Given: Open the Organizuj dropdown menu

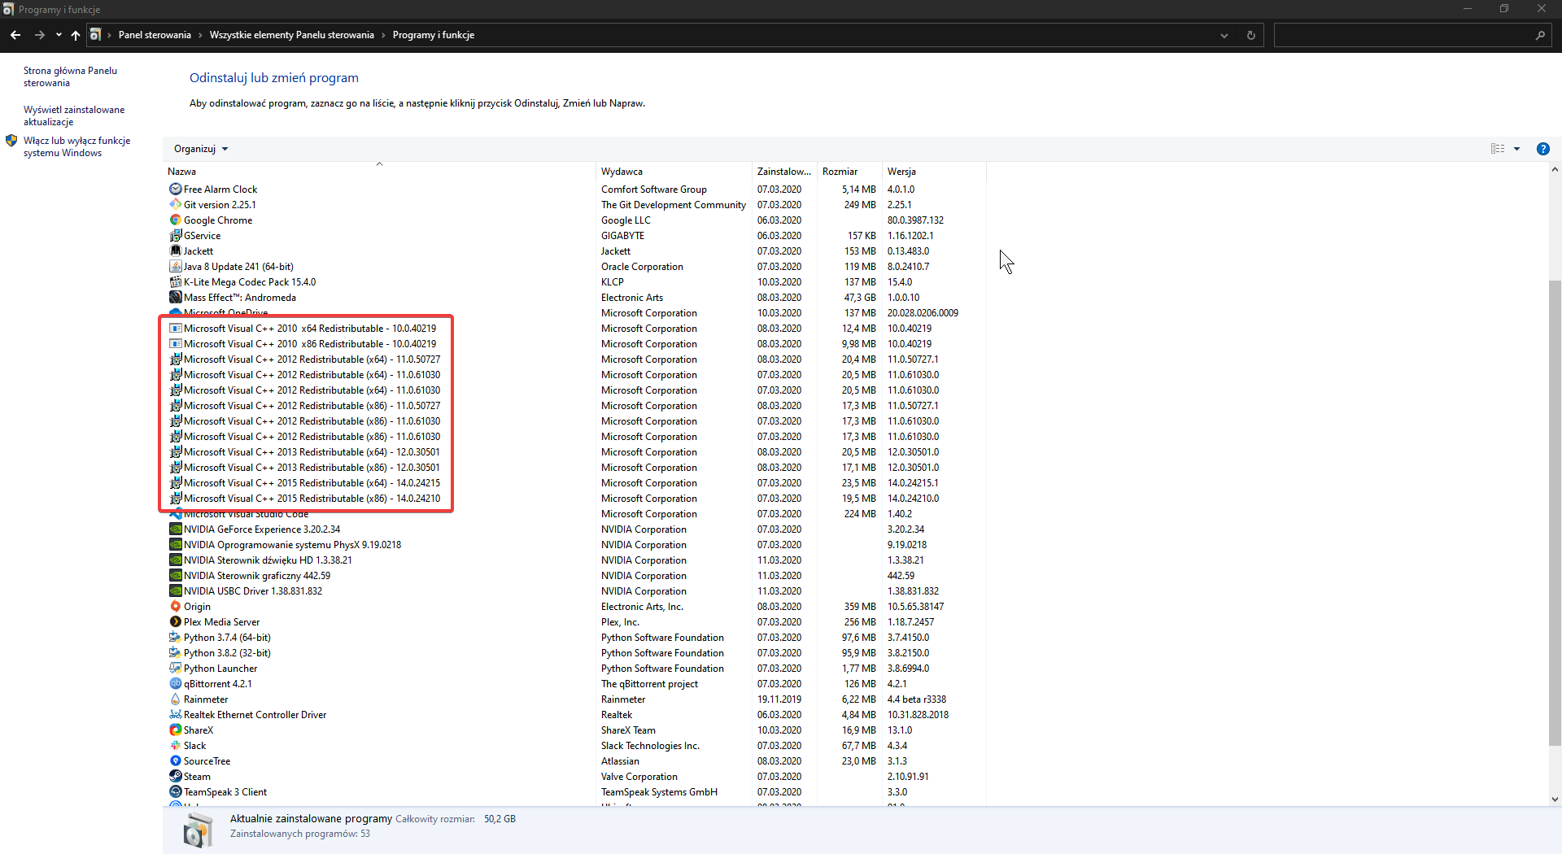Looking at the screenshot, I should tap(201, 149).
